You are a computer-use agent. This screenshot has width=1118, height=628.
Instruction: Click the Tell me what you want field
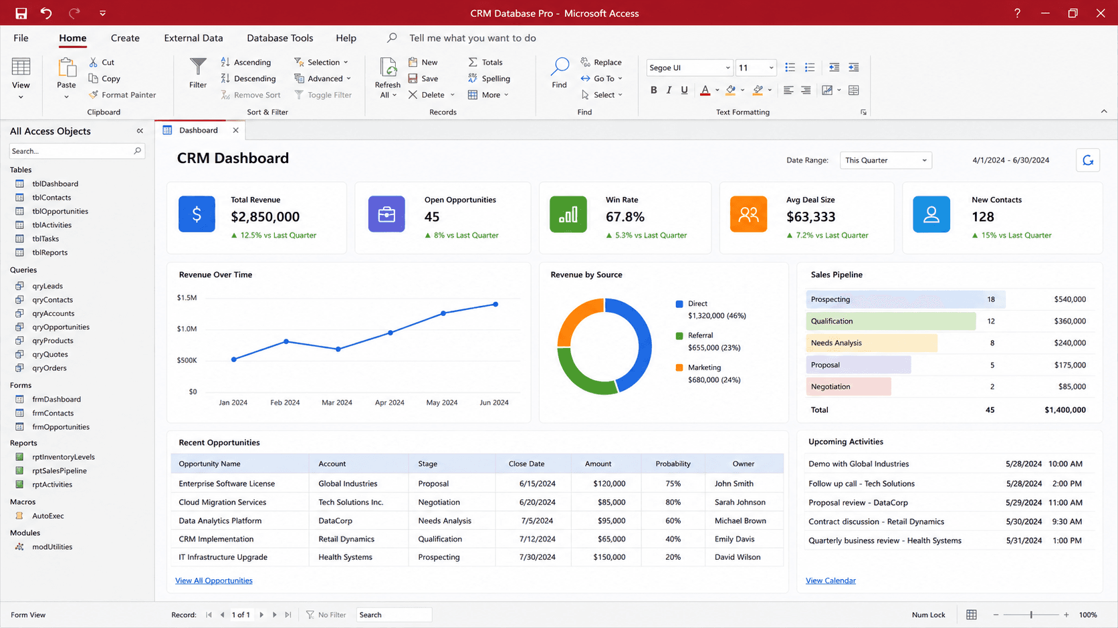tap(472, 38)
